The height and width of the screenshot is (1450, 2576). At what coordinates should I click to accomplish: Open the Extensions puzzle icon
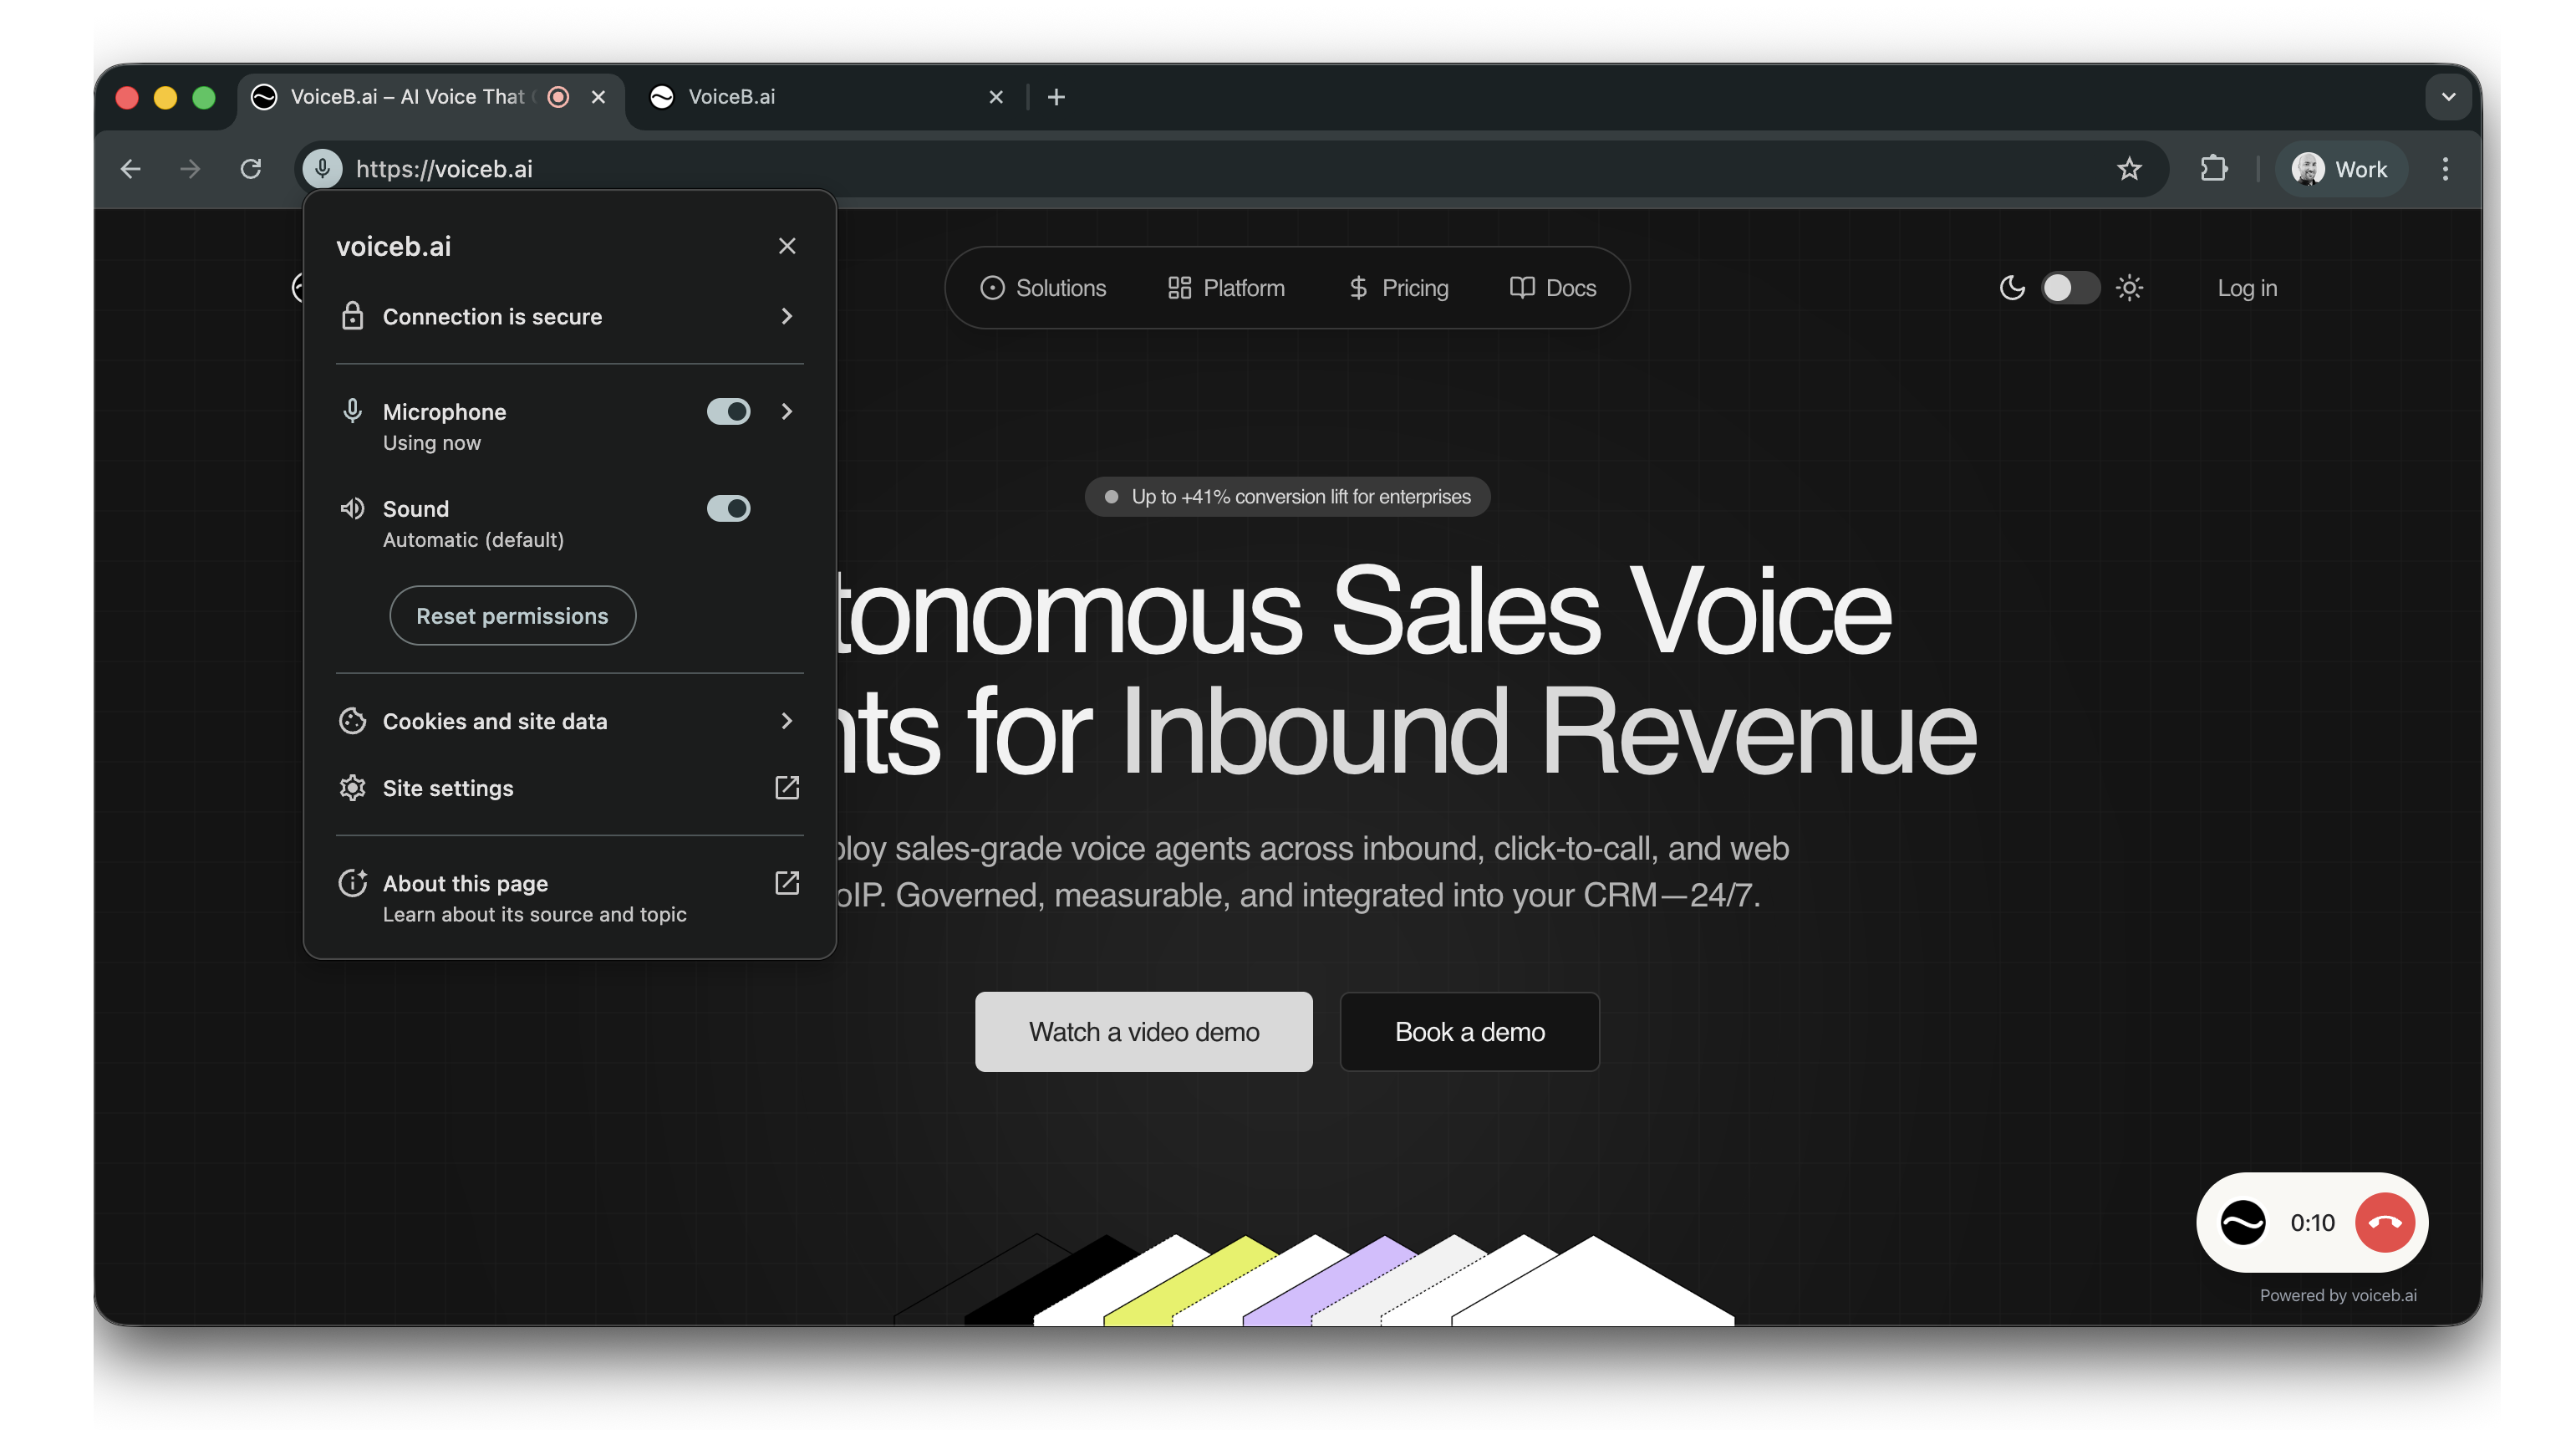(2214, 168)
